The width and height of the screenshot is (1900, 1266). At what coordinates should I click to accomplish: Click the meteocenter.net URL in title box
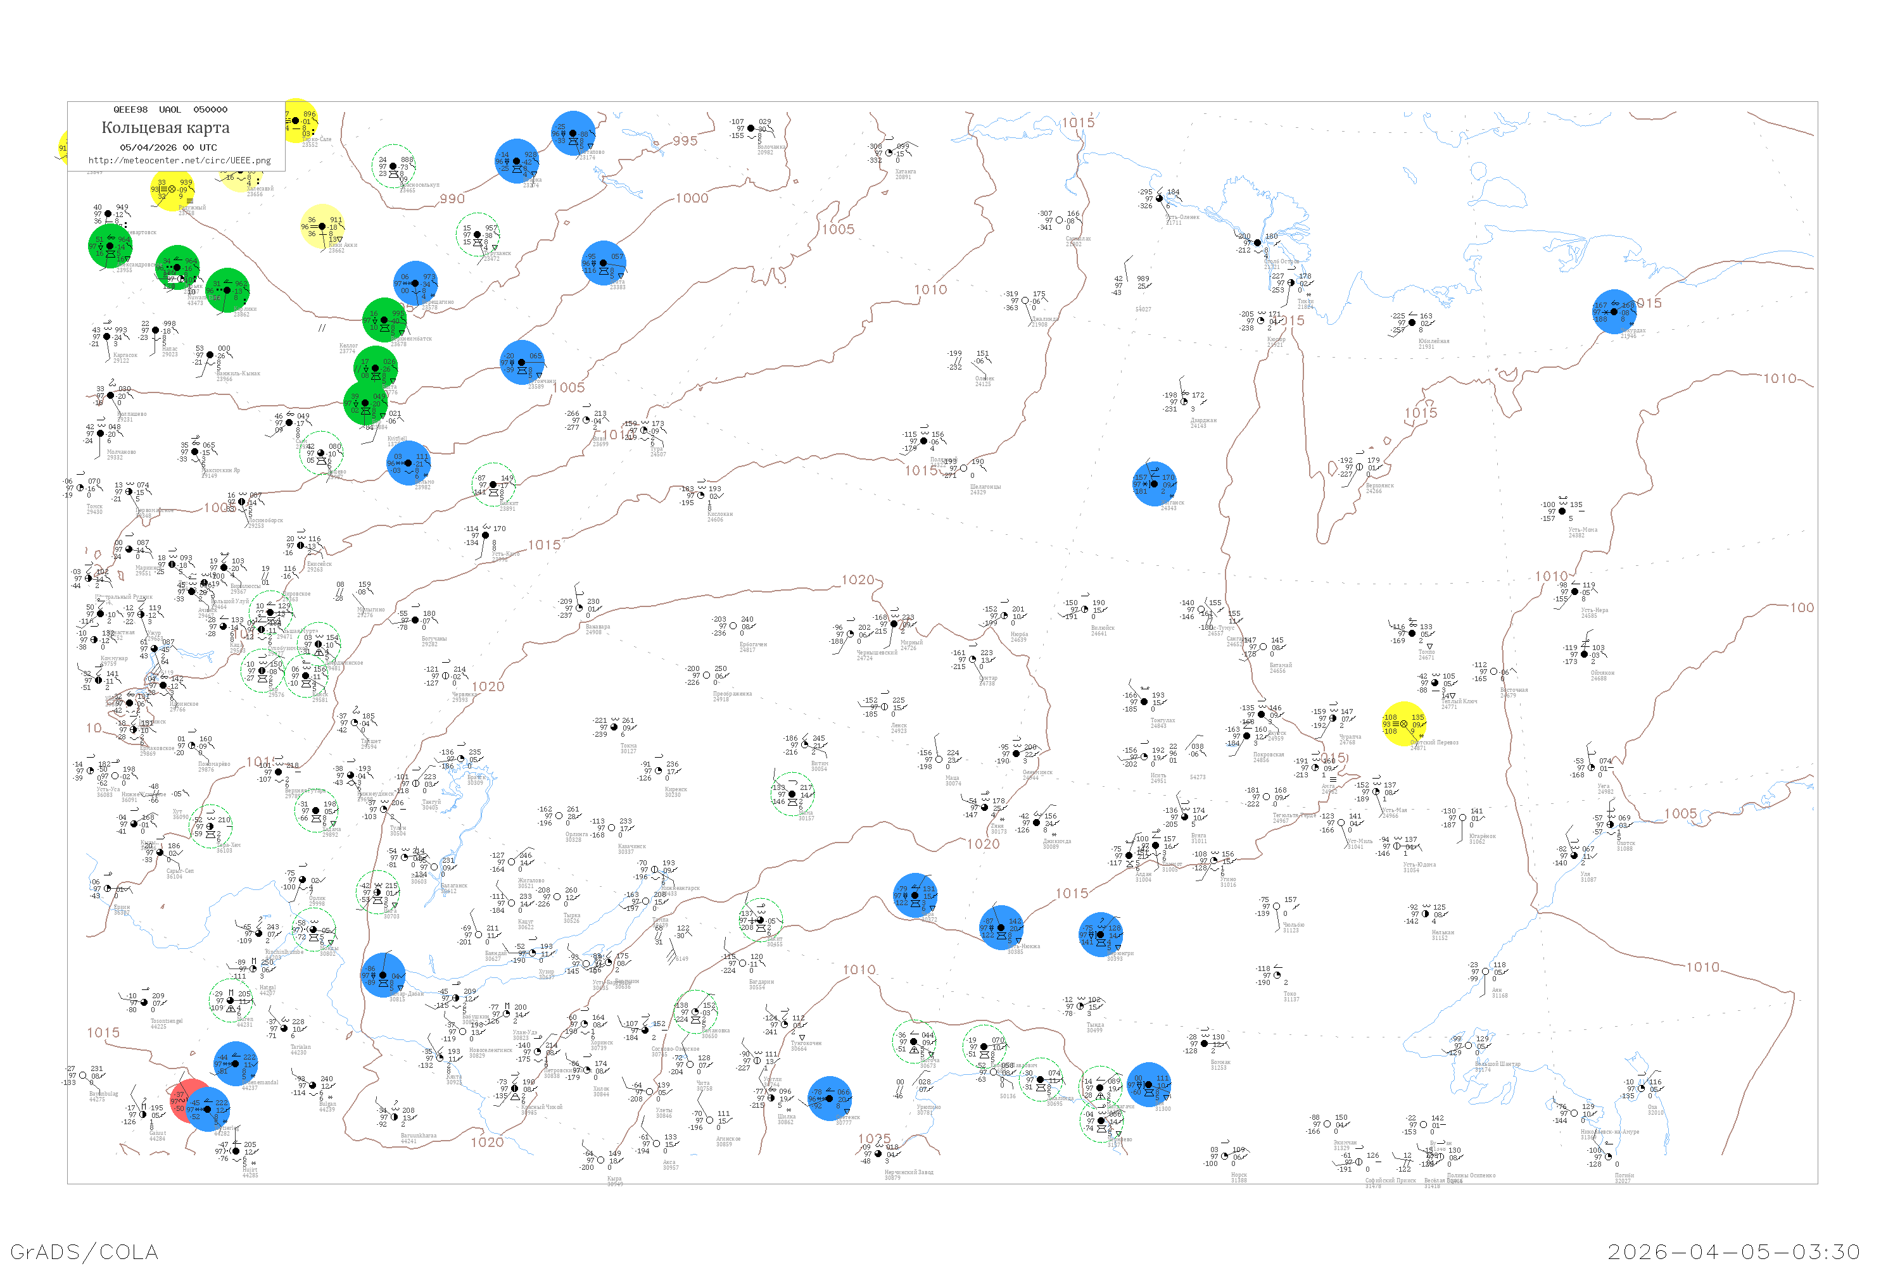(179, 161)
